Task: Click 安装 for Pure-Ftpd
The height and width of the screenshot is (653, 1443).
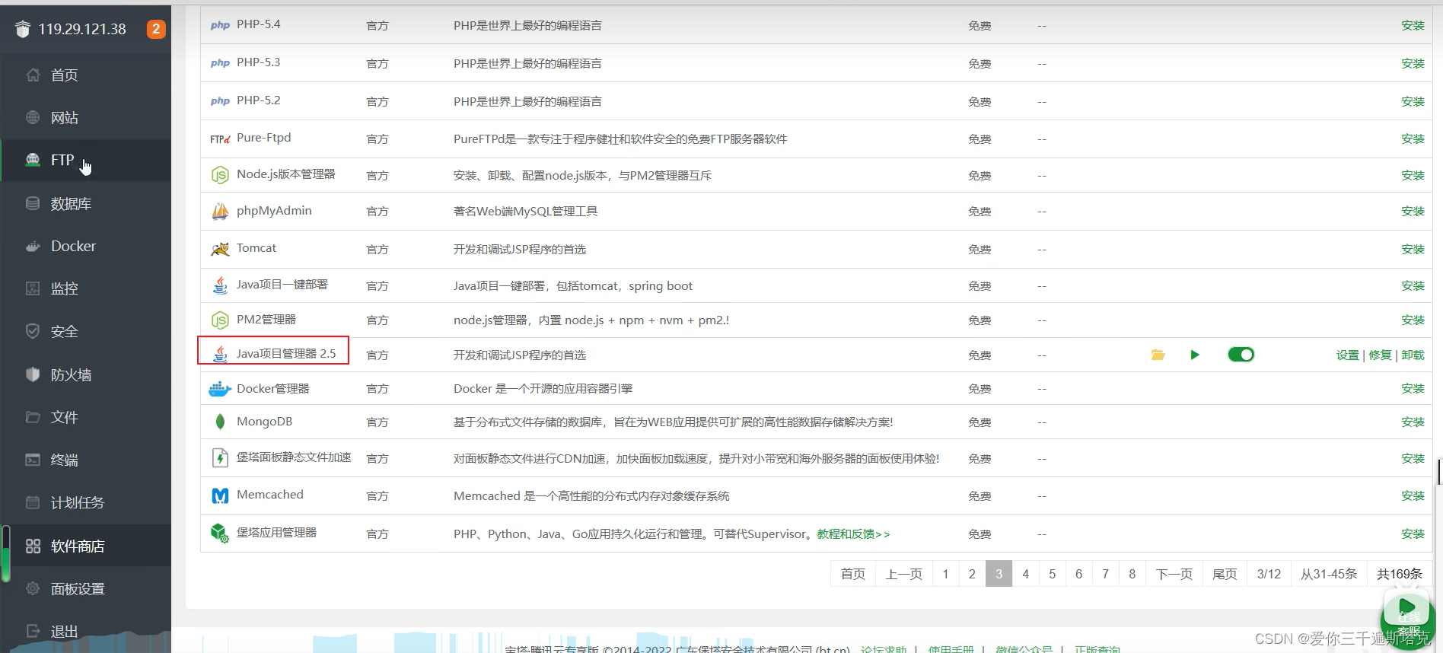Action: [1413, 139]
